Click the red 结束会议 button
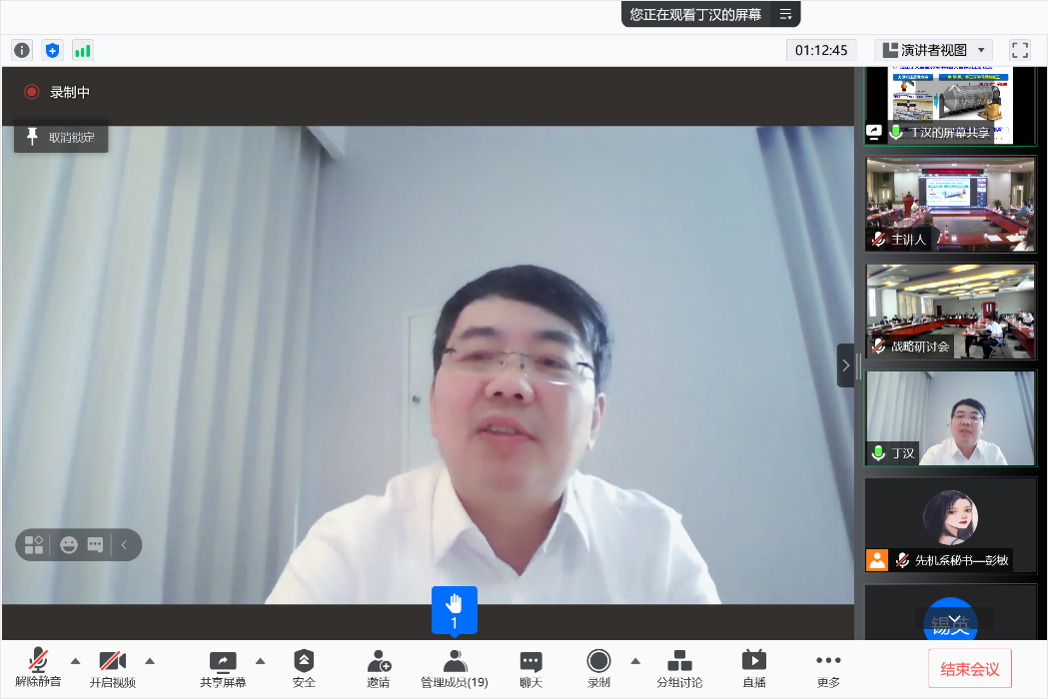Screen dimensions: 1048x699 point(969,669)
